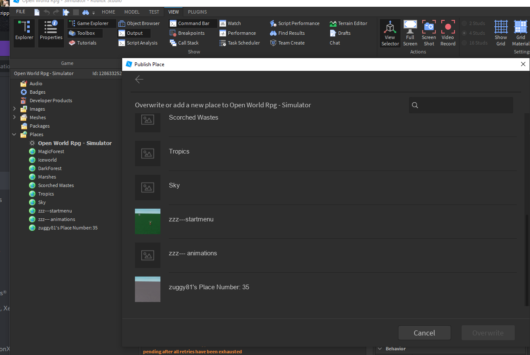
Task: Choose Sky place in Publish dialog
Action: point(326,187)
